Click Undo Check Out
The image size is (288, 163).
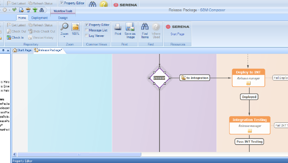click(x=42, y=31)
